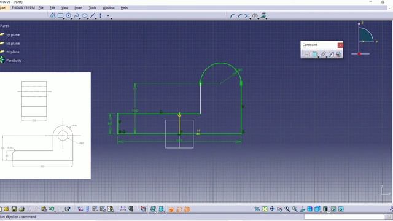Select the Rectangle sketch tool

pos(60,16)
